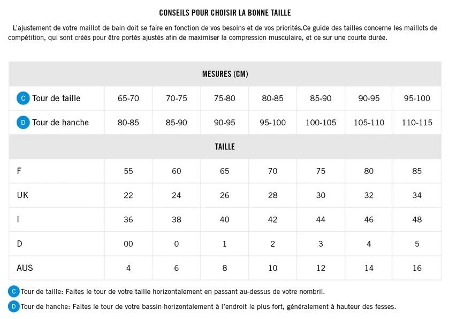Click the F size row label
The height and width of the screenshot is (319, 449).
pos(19,171)
